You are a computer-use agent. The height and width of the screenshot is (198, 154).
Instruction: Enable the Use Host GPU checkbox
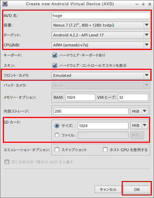pyautogui.click(x=105, y=150)
